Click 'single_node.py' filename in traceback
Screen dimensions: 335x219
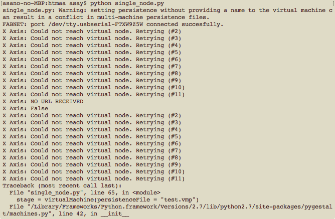(x=55, y=193)
